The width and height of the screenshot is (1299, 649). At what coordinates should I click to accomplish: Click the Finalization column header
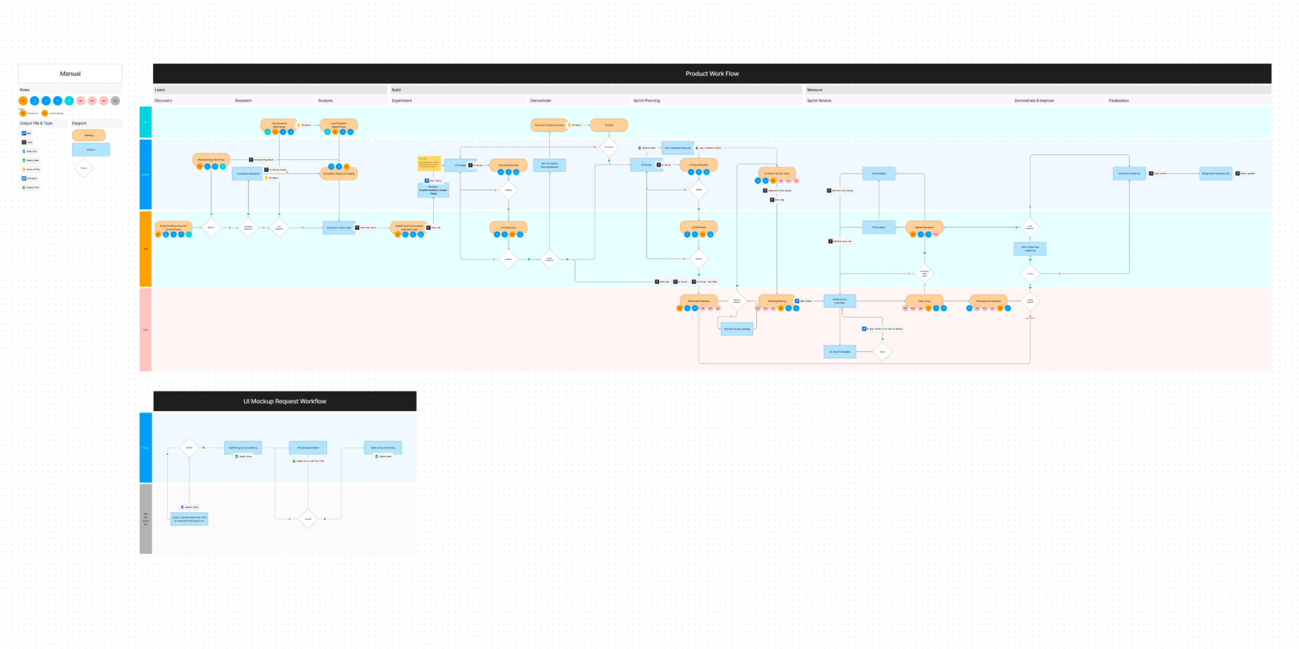click(1119, 101)
